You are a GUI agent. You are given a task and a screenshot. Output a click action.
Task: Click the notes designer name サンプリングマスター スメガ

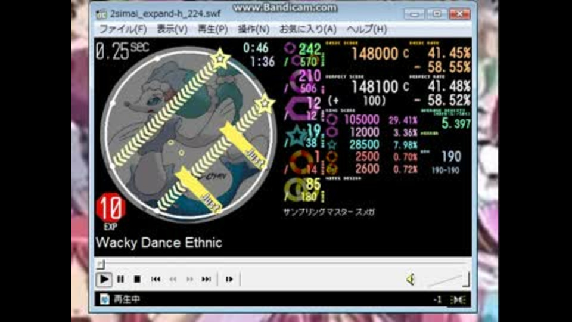coord(329,212)
